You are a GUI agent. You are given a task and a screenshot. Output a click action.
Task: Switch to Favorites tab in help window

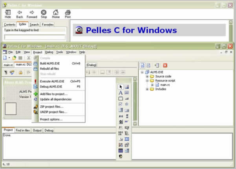pos(48,25)
